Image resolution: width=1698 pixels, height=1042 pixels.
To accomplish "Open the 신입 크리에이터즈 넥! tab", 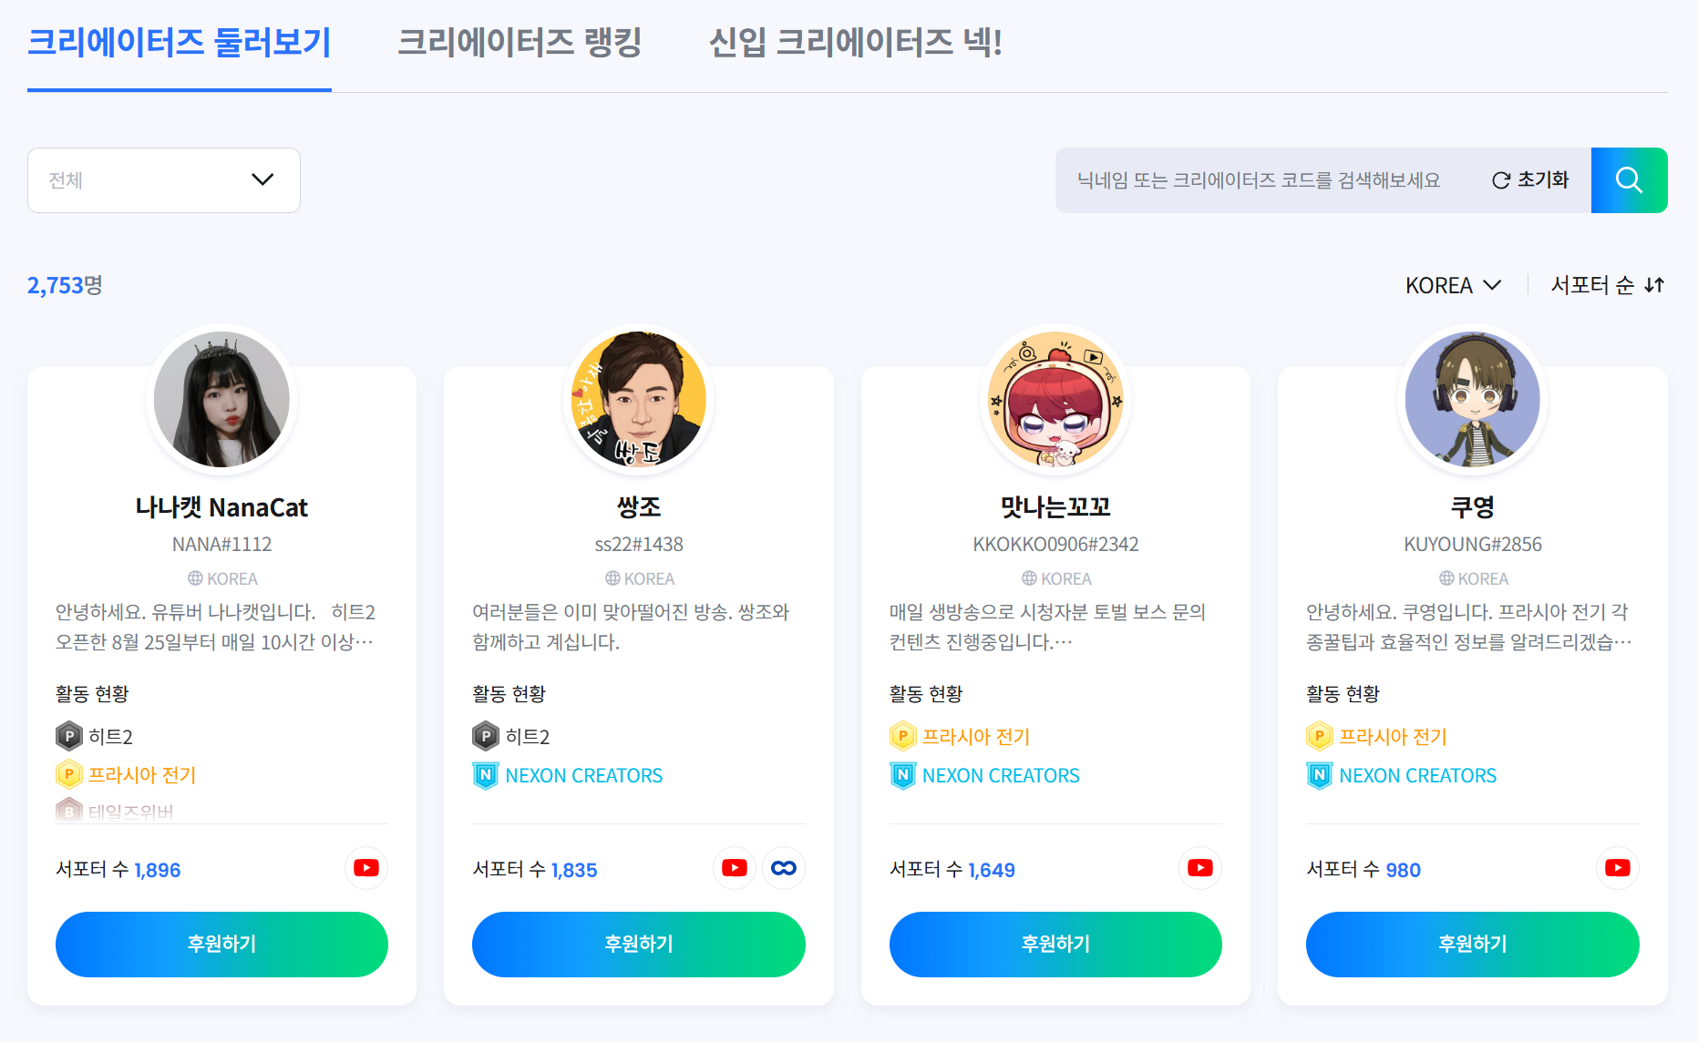I will click(x=855, y=43).
